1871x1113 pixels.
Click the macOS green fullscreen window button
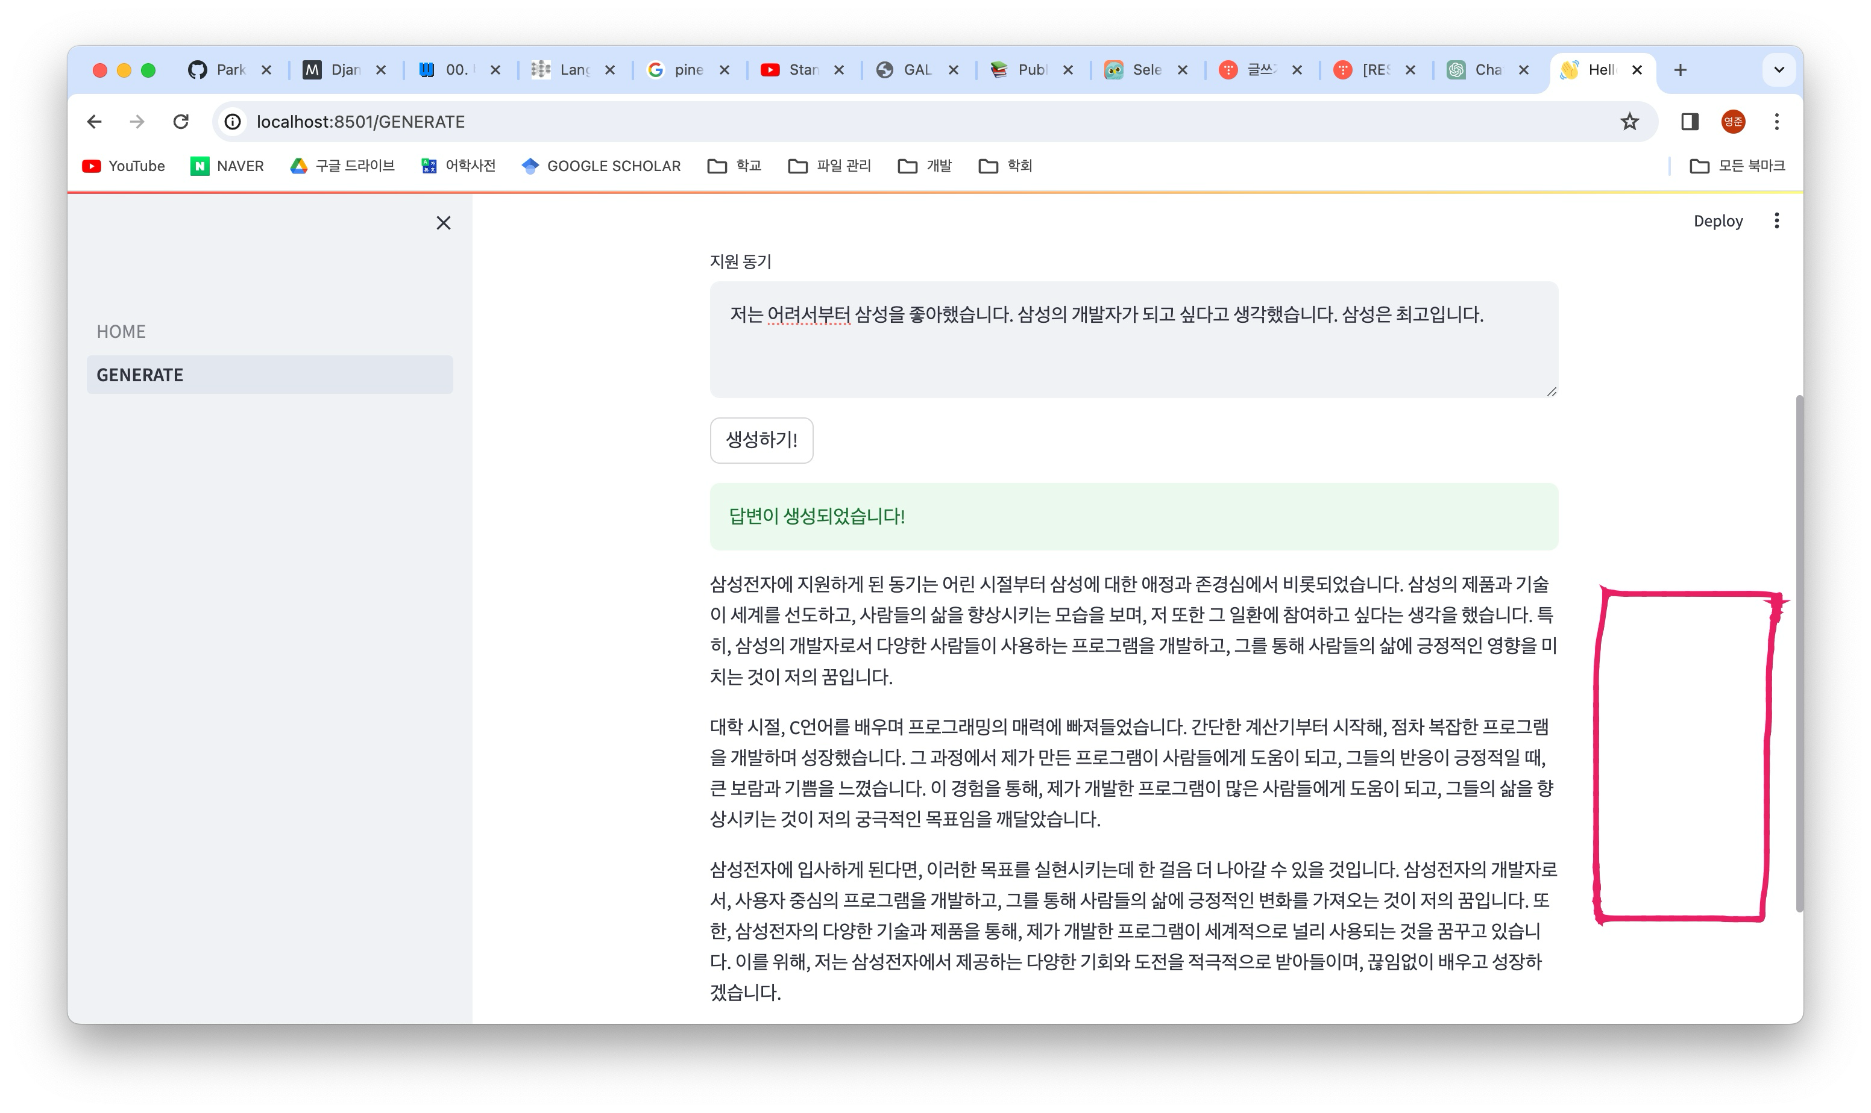[149, 70]
